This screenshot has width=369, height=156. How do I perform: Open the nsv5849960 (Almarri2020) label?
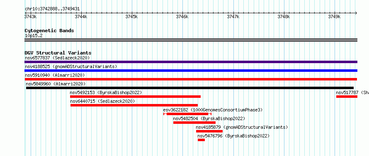click(56, 84)
